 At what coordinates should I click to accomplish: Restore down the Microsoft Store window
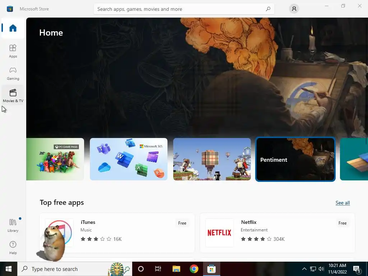pos(343,6)
